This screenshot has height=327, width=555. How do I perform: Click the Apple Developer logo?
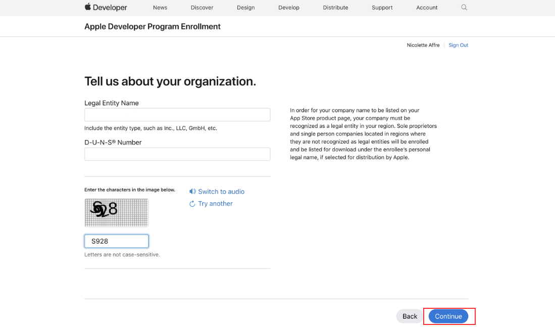[106, 8]
